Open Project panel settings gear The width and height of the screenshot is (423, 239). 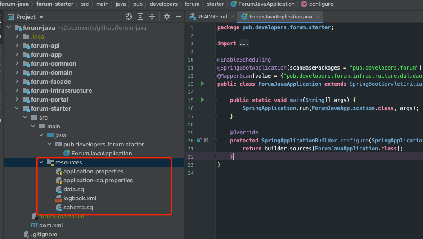click(167, 17)
